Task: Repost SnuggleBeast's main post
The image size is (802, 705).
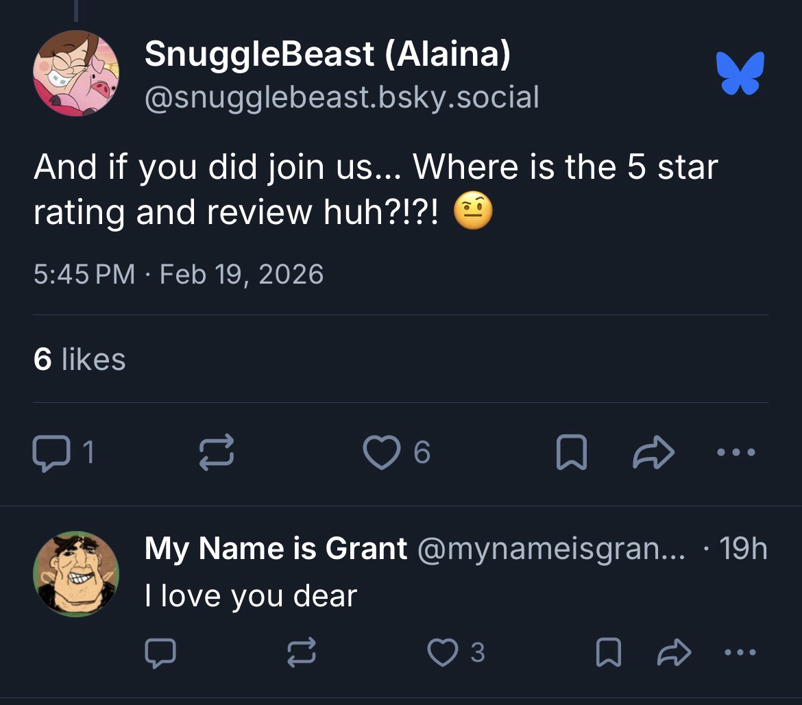Action: pos(217,454)
